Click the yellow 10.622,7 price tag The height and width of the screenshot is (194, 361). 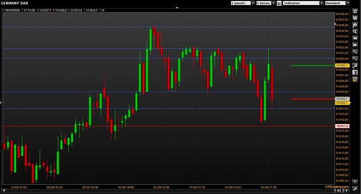(342, 103)
